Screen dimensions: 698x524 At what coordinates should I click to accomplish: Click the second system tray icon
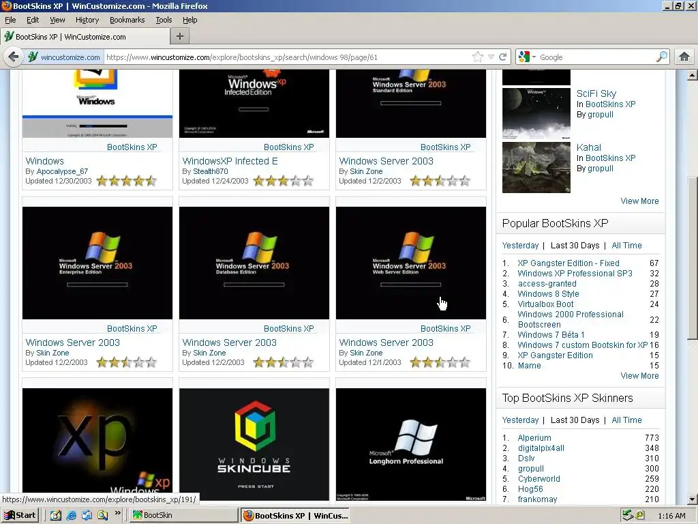coord(639,516)
